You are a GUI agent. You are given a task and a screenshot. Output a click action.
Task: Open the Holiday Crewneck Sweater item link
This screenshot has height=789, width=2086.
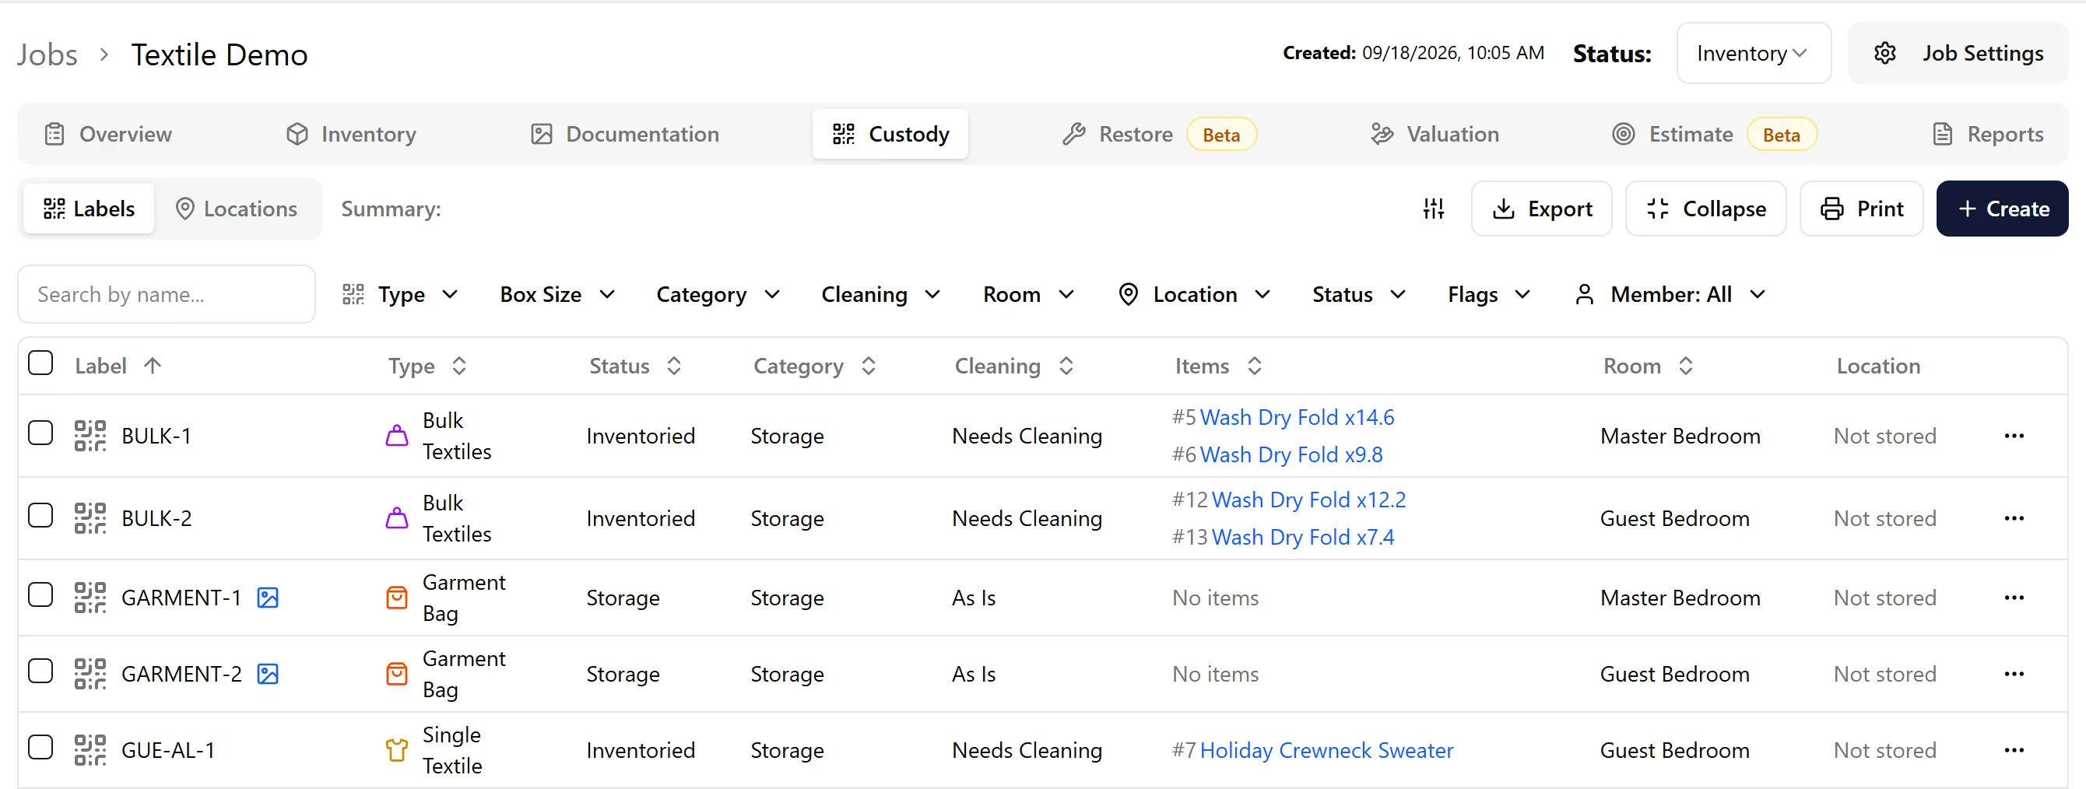tap(1326, 751)
